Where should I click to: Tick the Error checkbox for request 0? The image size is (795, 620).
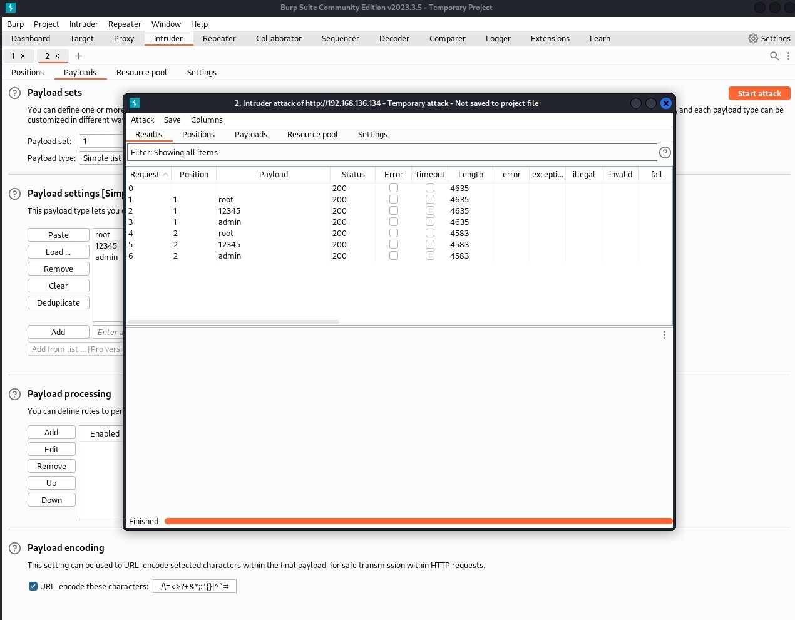394,188
